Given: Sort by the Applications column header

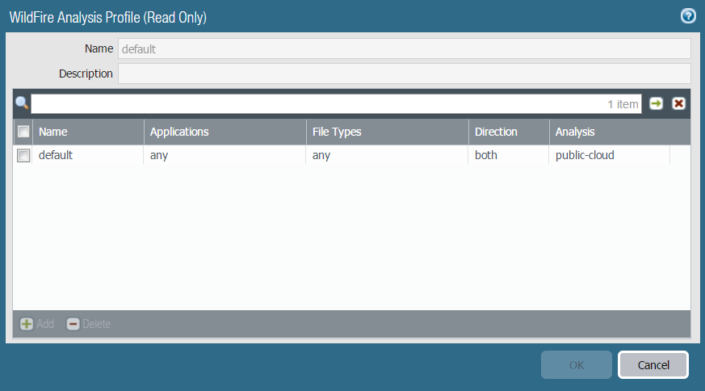Looking at the screenshot, I should (x=225, y=132).
